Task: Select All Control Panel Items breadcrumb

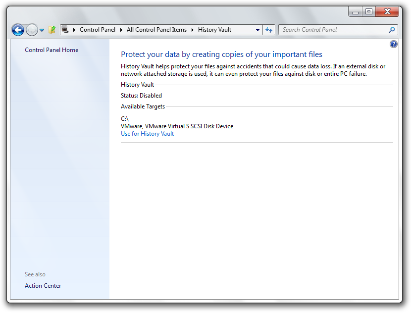Action: pos(156,30)
